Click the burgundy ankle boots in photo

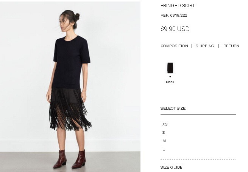click(x=70, y=159)
